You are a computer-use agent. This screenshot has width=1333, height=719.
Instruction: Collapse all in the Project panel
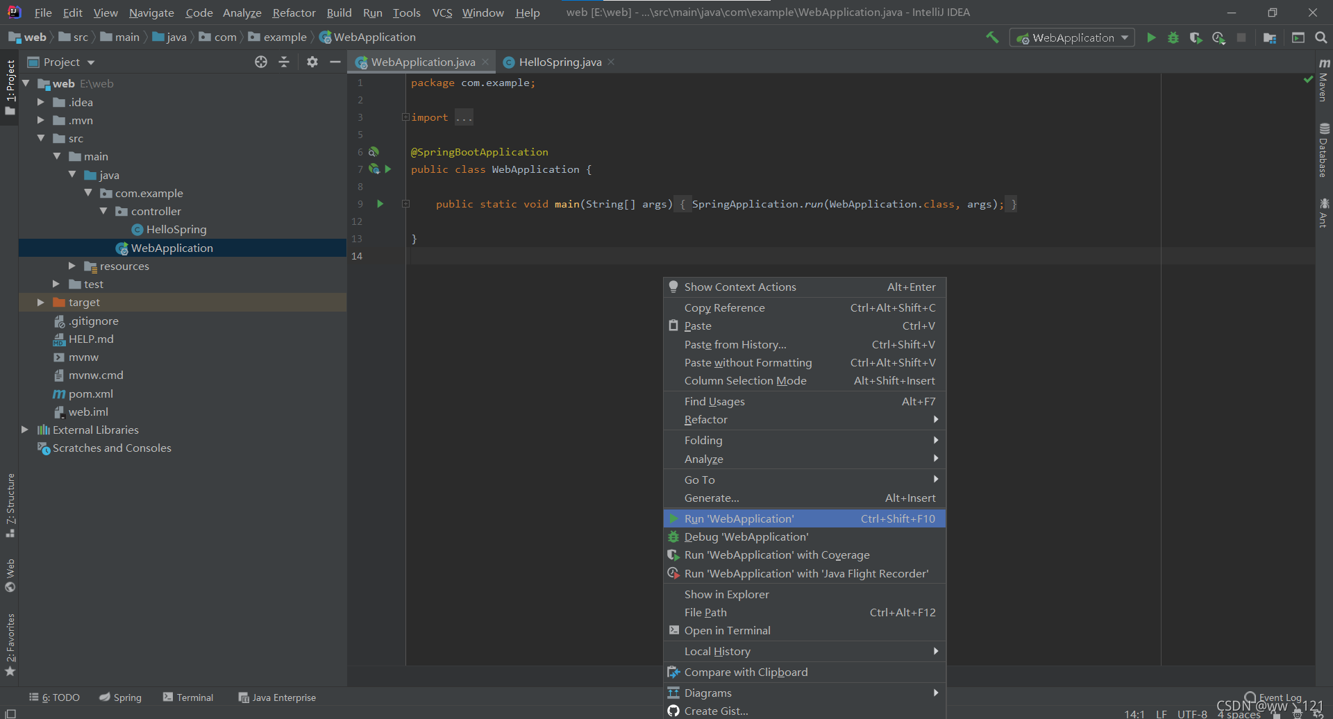pyautogui.click(x=284, y=62)
